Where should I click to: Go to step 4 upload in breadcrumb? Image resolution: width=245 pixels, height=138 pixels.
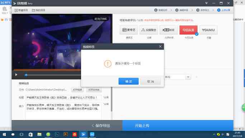223,10
